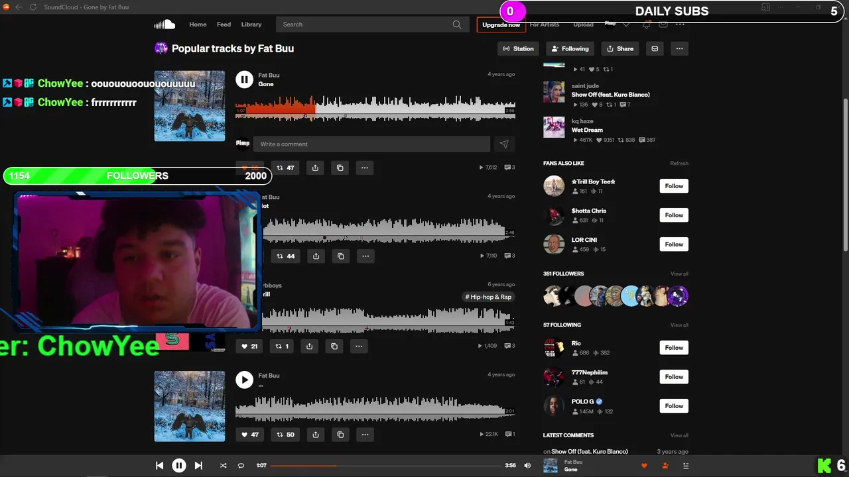Screen dimensions: 849x477
Task: Open For Artists page
Action: 545,25
